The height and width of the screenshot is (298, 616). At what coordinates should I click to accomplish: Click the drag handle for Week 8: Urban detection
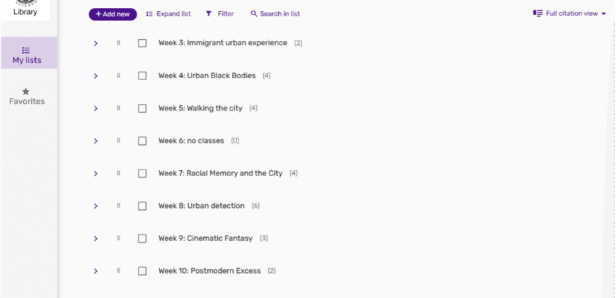[119, 206]
